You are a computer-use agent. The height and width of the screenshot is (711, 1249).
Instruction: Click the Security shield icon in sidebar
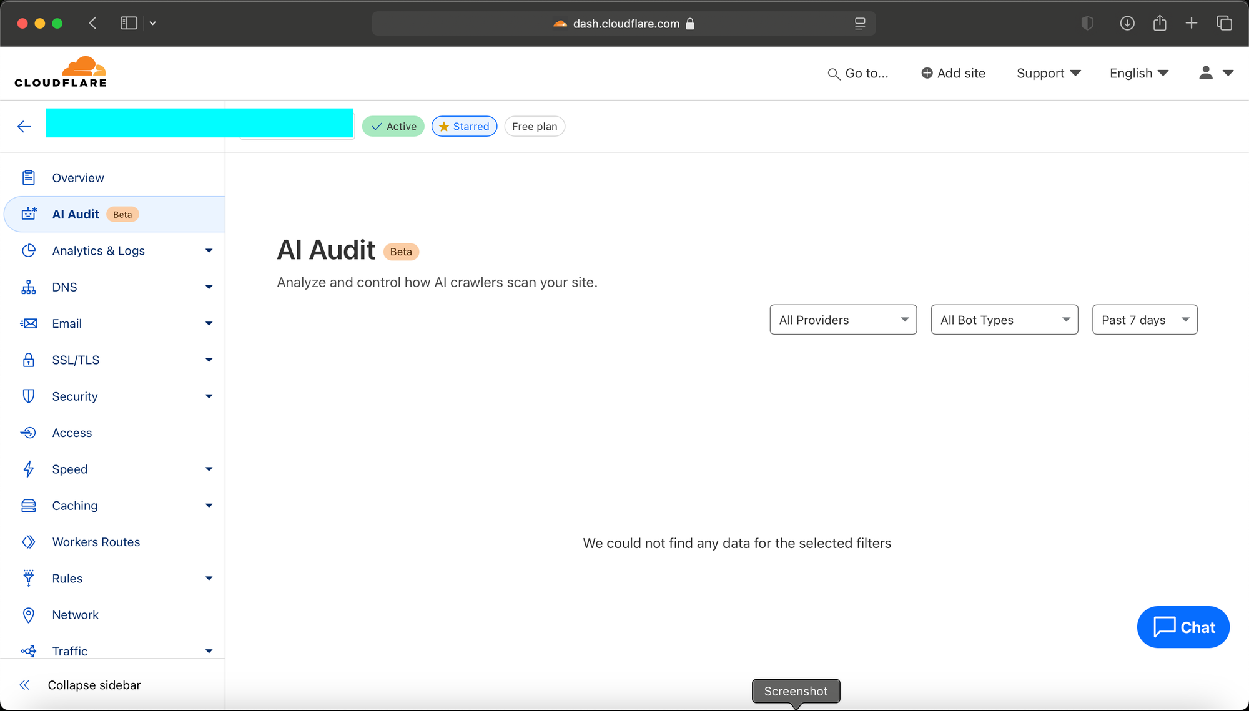[x=29, y=396]
